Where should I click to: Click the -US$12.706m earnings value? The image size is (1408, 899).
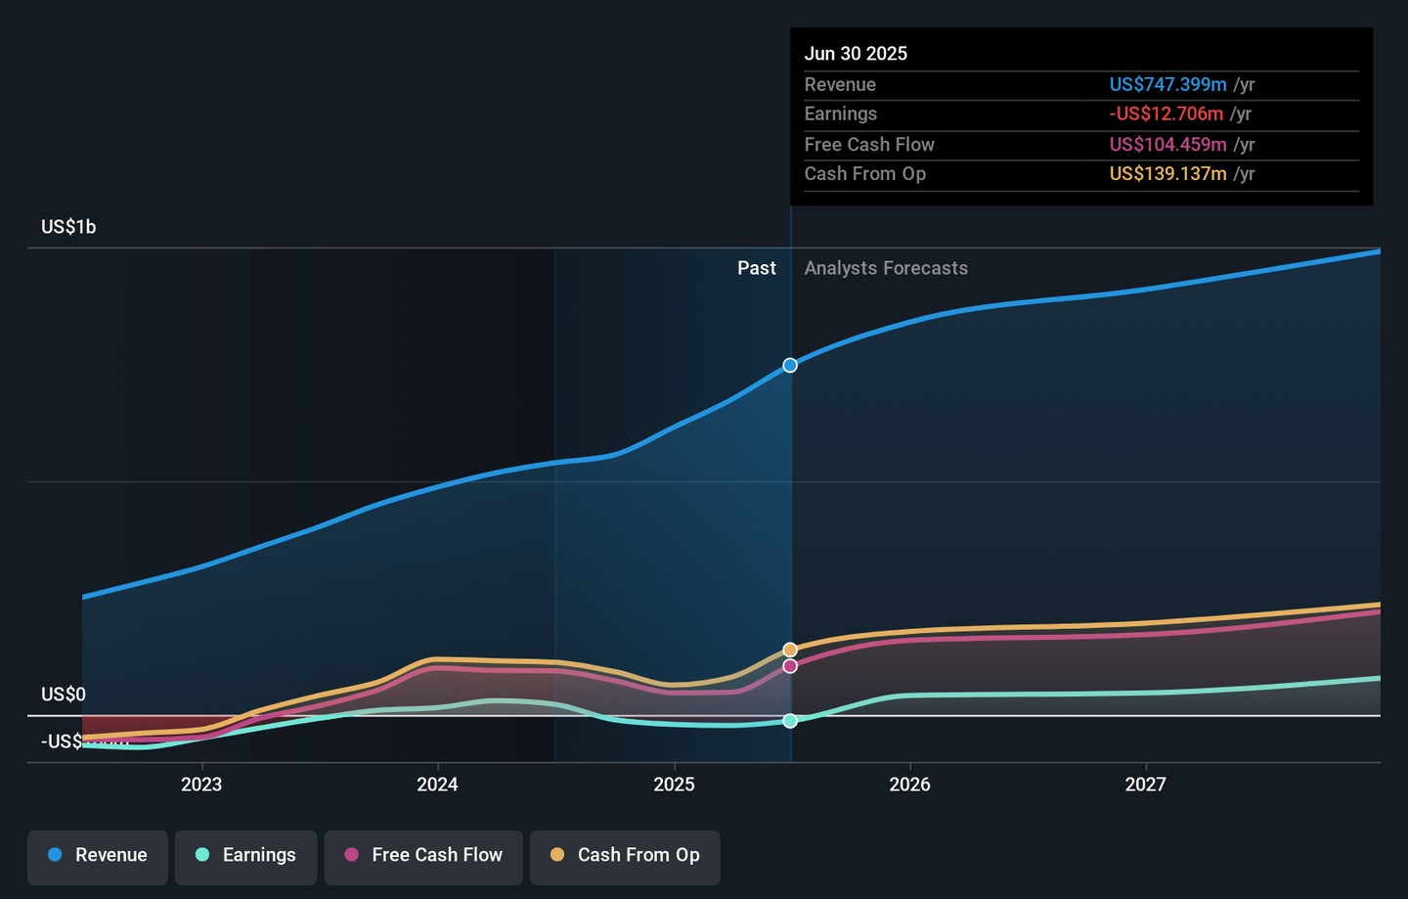[1166, 114]
